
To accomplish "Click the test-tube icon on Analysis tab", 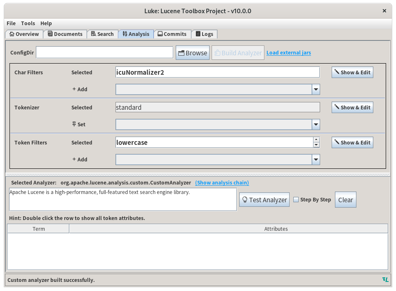I will [125, 33].
